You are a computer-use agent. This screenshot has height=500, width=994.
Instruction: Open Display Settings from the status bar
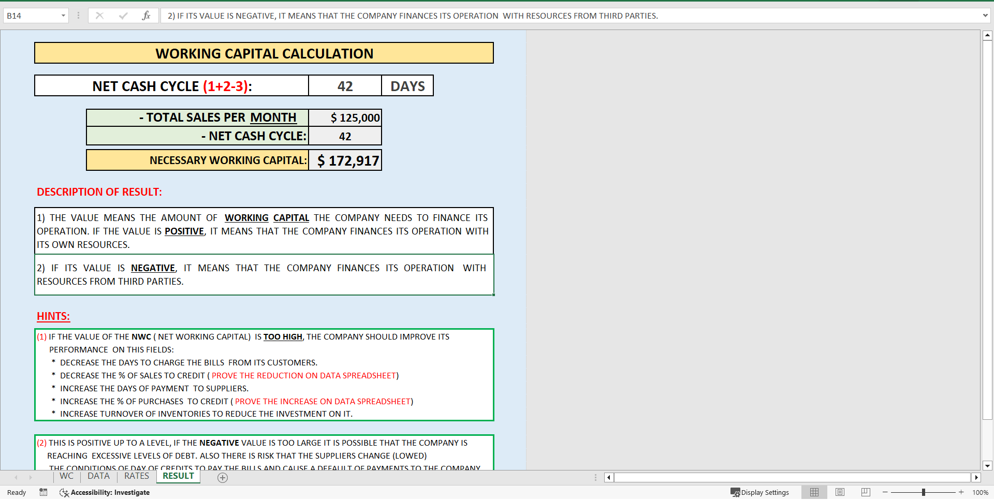coord(760,492)
